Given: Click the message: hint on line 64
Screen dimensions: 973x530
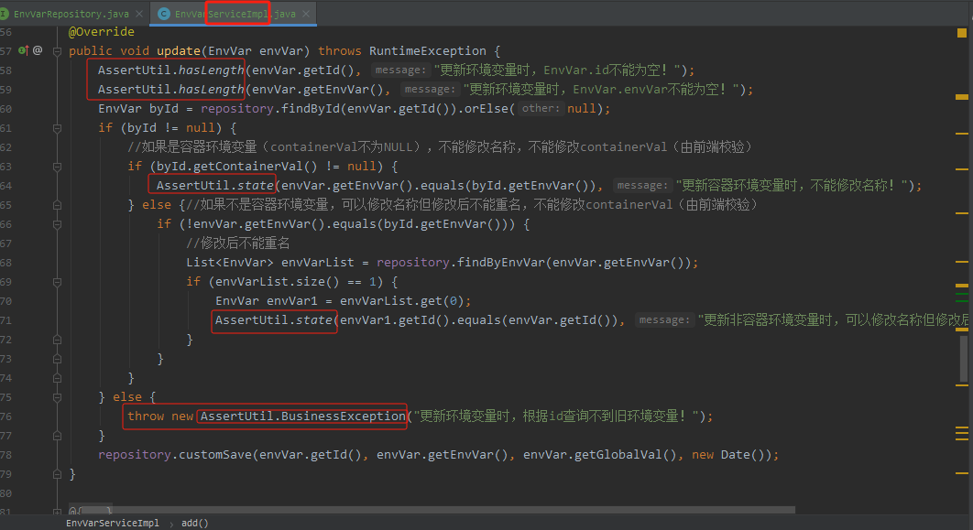Looking at the screenshot, I should 643,185.
